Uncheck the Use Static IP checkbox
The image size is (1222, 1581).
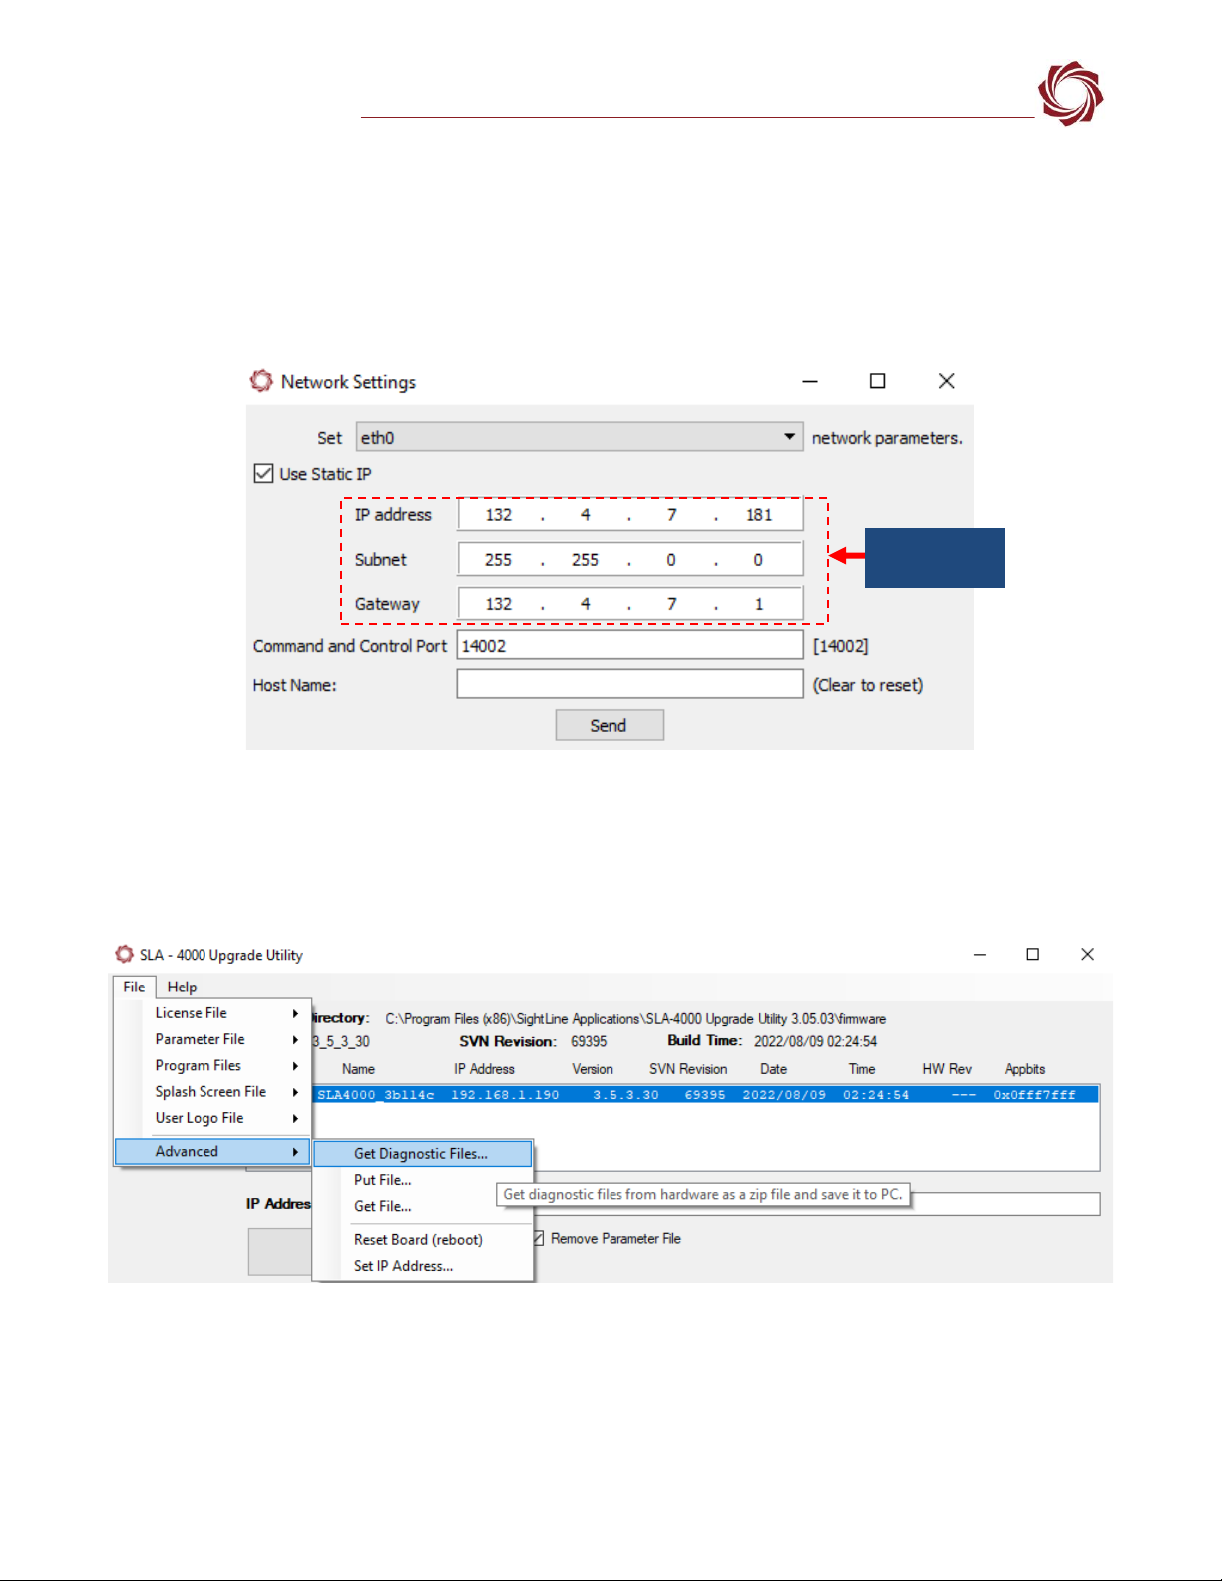(263, 474)
